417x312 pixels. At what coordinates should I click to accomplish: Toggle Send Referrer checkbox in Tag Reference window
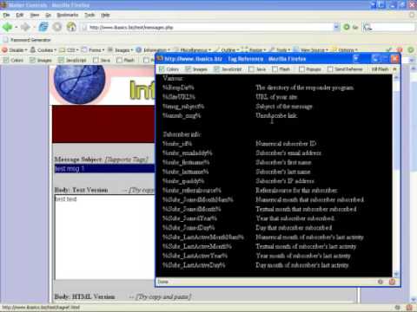coord(330,69)
